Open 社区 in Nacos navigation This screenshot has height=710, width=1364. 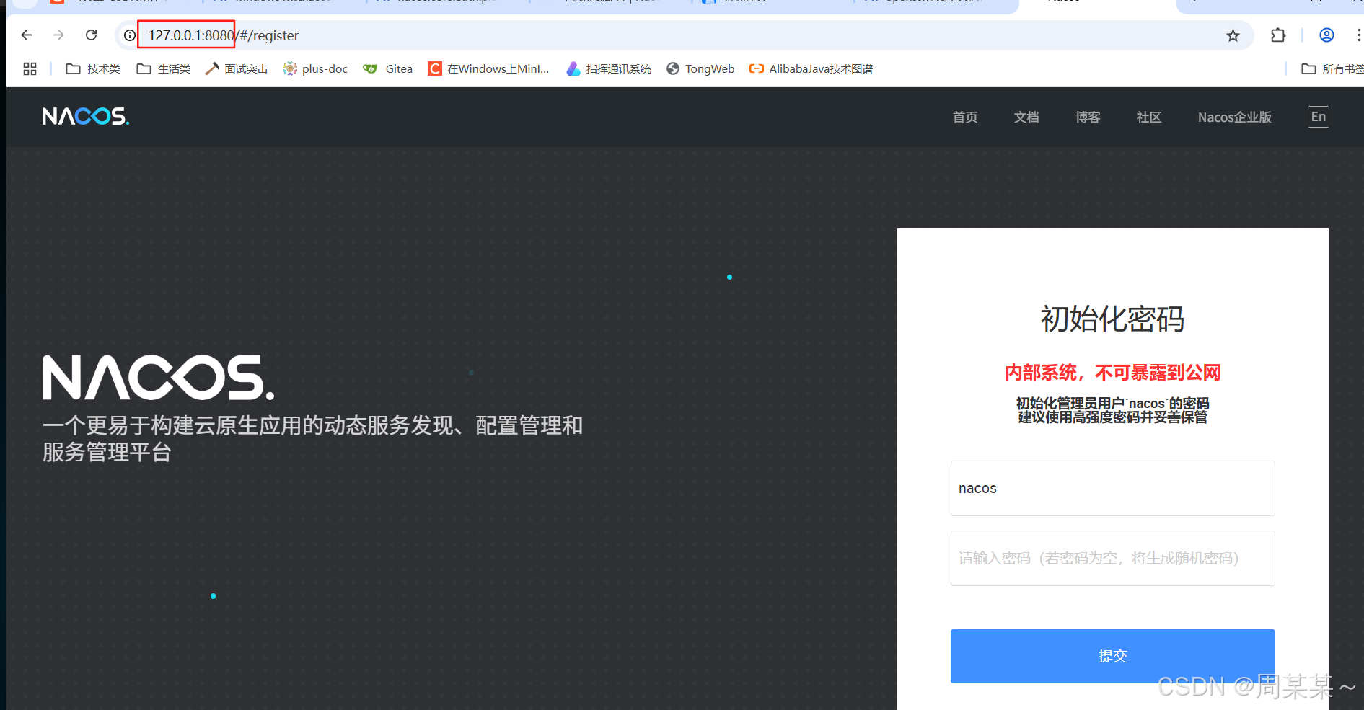(1149, 117)
